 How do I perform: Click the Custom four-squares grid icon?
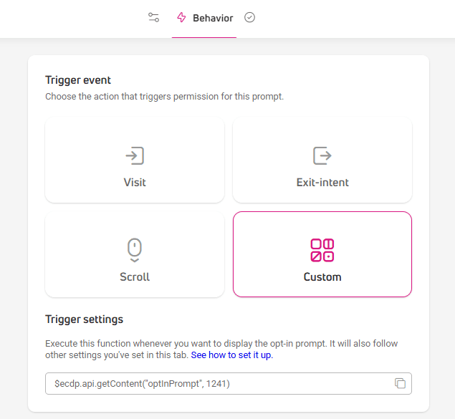[322, 250]
